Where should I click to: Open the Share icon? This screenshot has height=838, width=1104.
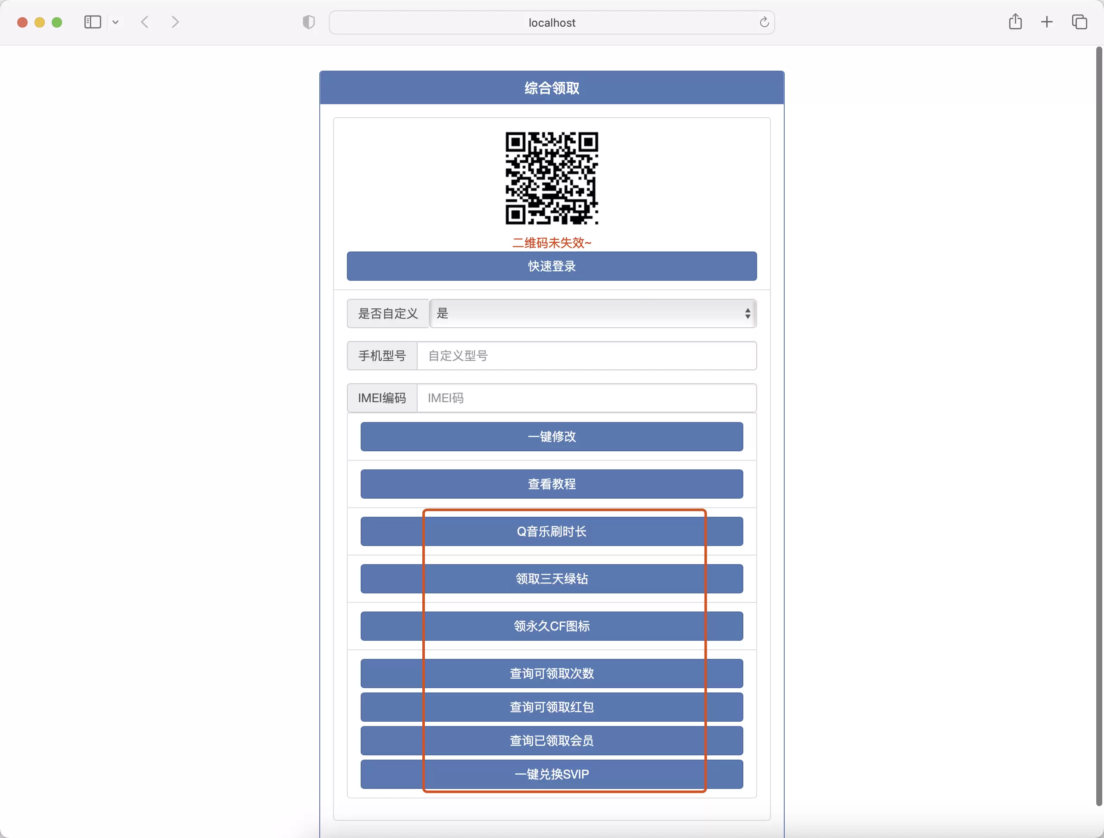click(x=1015, y=22)
